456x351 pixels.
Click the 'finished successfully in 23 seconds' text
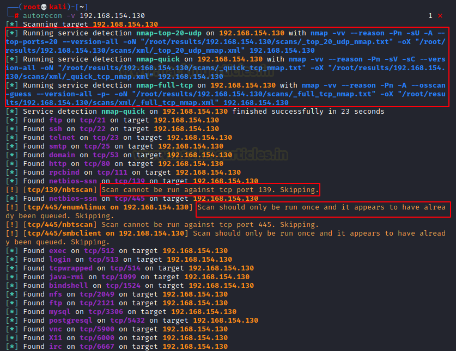[308, 112]
